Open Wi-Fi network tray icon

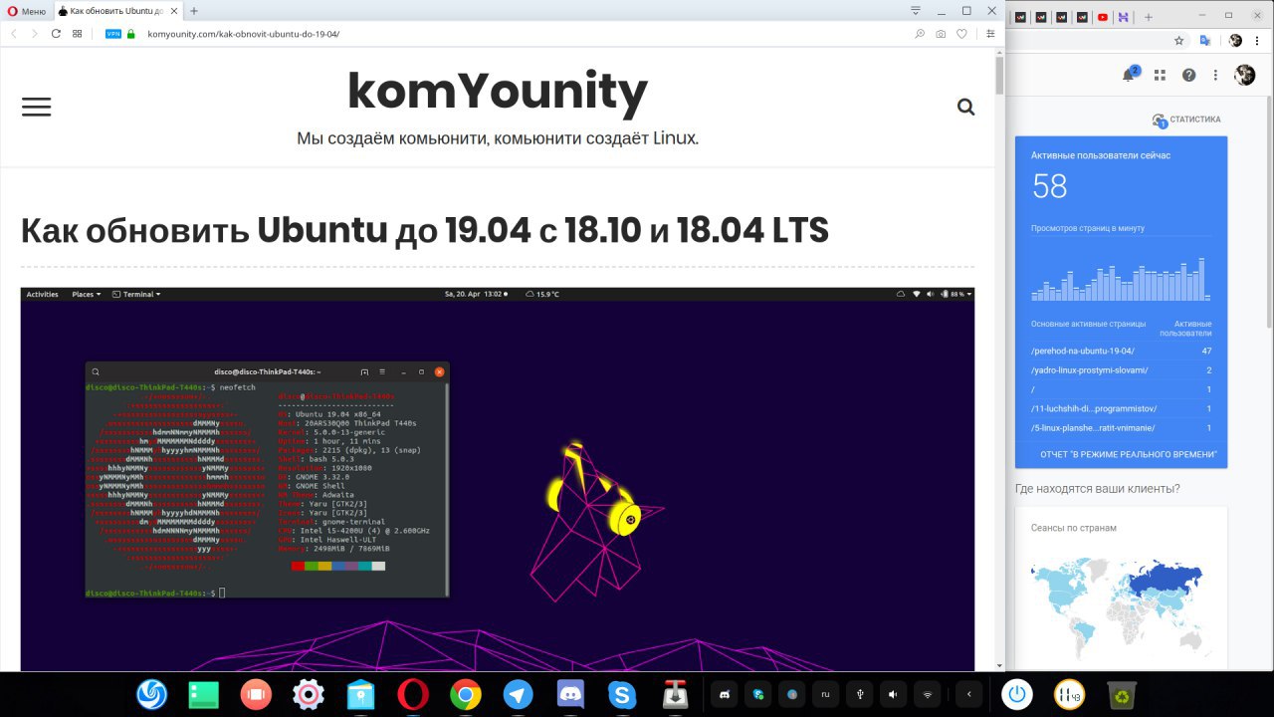[927, 694]
